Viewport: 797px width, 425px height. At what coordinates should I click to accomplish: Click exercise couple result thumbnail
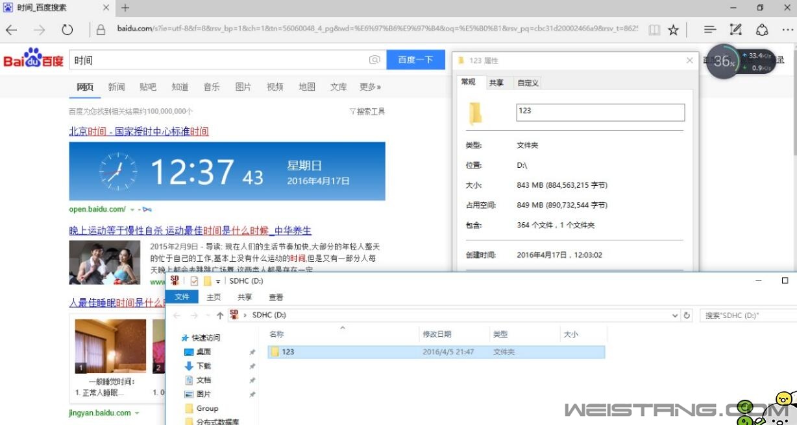[104, 263]
